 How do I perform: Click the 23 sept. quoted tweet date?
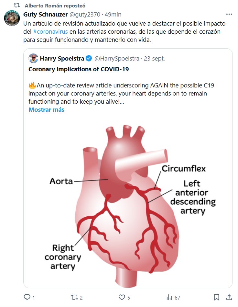(155, 59)
